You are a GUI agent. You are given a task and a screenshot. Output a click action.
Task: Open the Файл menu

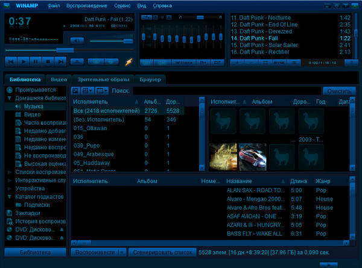[x=54, y=6]
